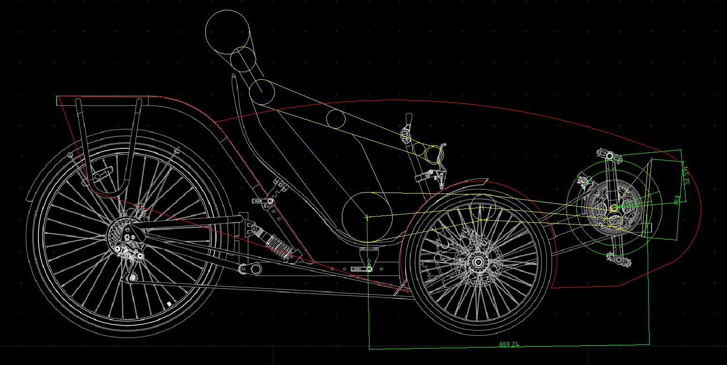Image resolution: width=727 pixels, height=365 pixels.
Task: Select the 165.75 dimension label
Action: click(x=686, y=174)
